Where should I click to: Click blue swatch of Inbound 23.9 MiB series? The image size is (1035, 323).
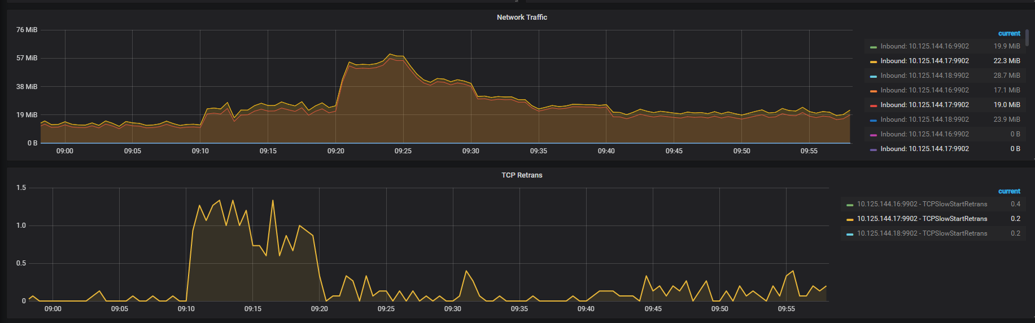pyautogui.click(x=873, y=120)
